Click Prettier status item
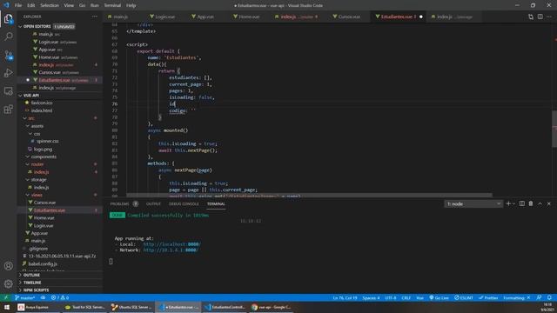 (x=488, y=297)
